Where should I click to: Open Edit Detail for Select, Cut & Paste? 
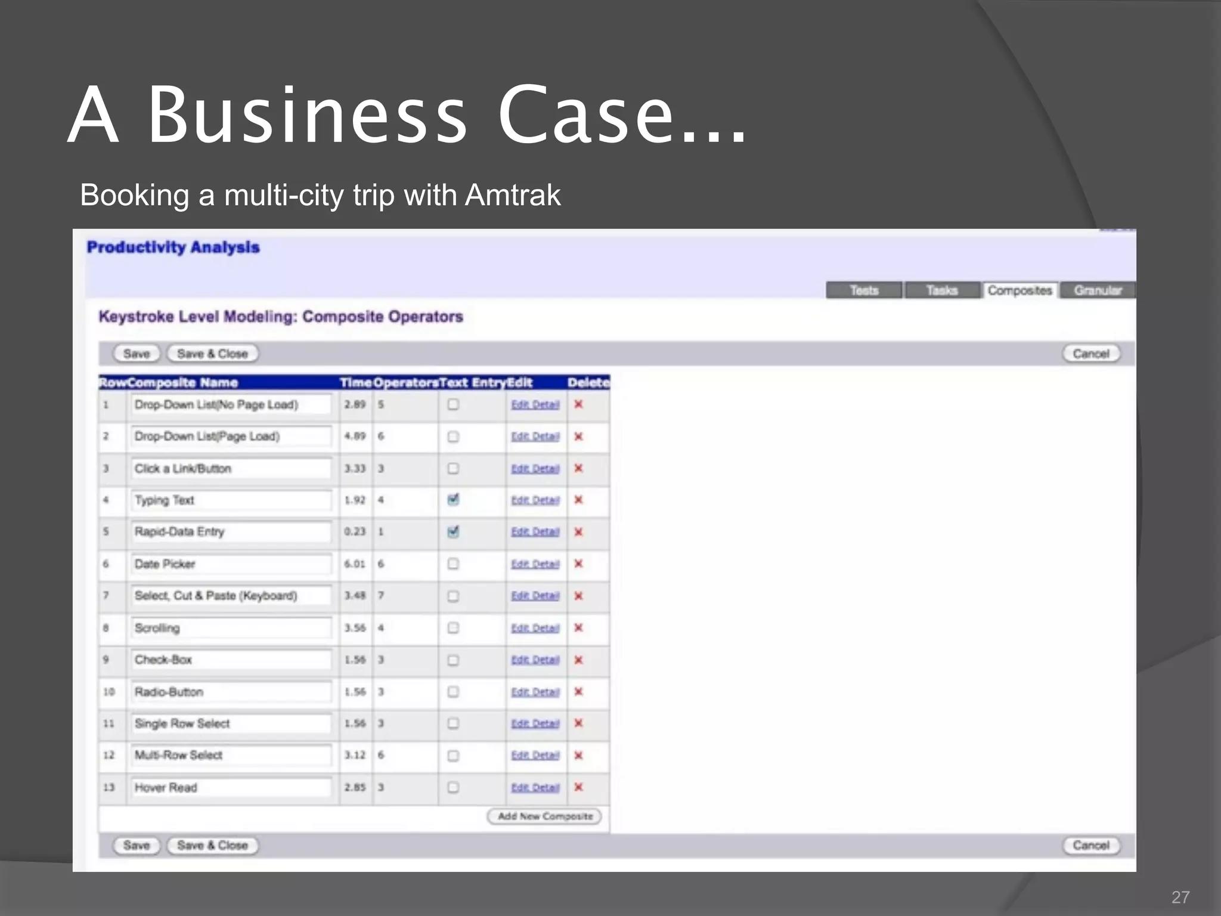point(535,596)
